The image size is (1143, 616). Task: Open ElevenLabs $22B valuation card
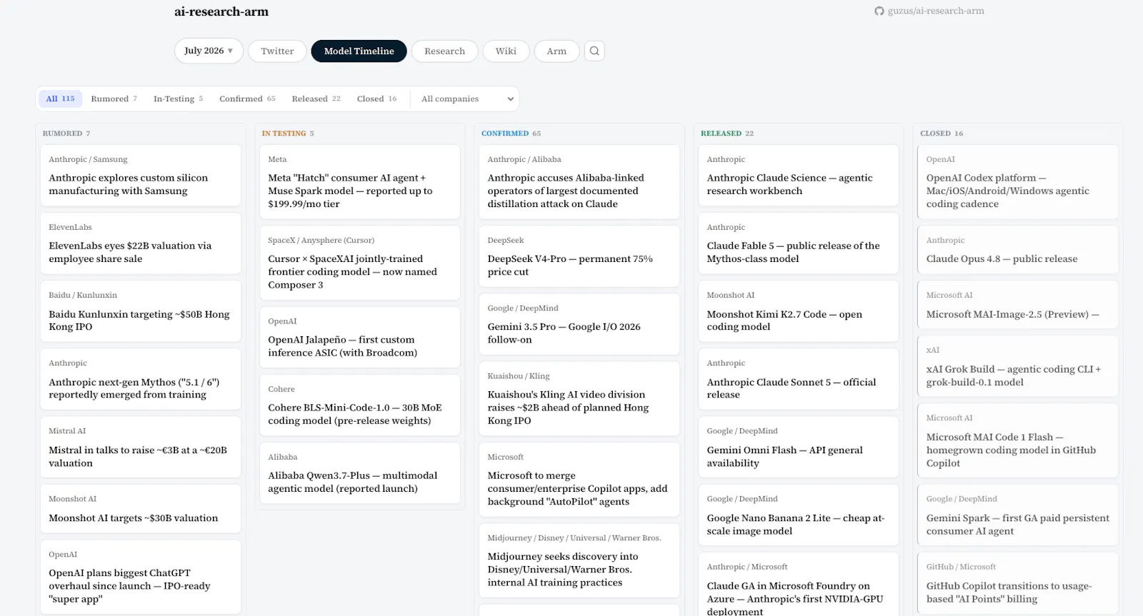click(x=141, y=243)
